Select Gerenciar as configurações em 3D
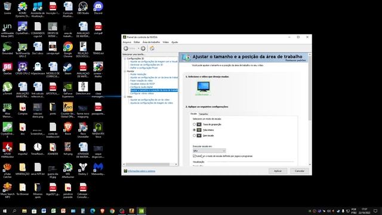 coord(146,65)
